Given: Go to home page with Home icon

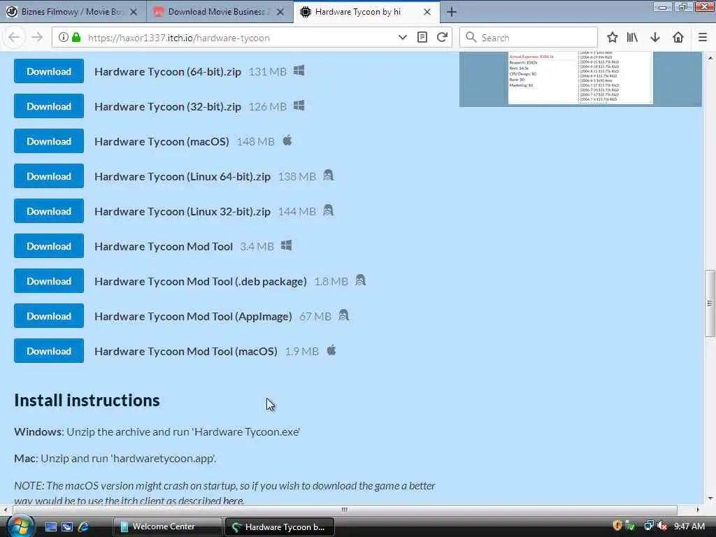Looking at the screenshot, I should [678, 38].
